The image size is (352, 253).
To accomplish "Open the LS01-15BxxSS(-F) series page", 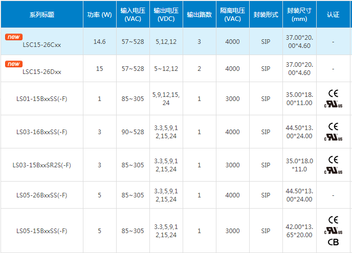I will [41, 98].
